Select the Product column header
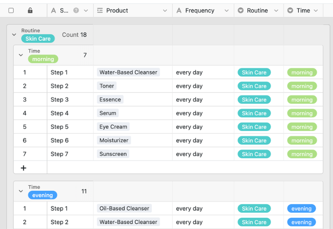 tap(133, 10)
